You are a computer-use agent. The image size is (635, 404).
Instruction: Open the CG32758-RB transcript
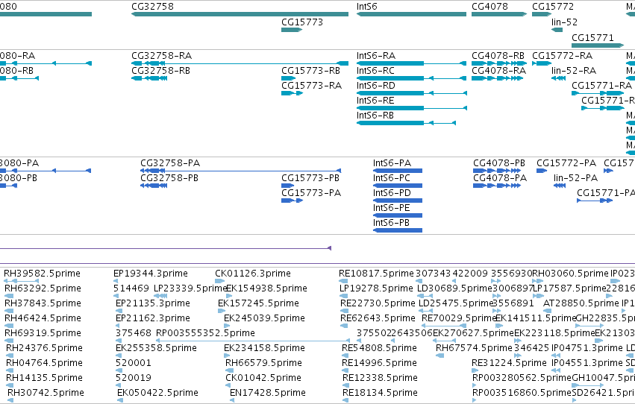pos(149,78)
